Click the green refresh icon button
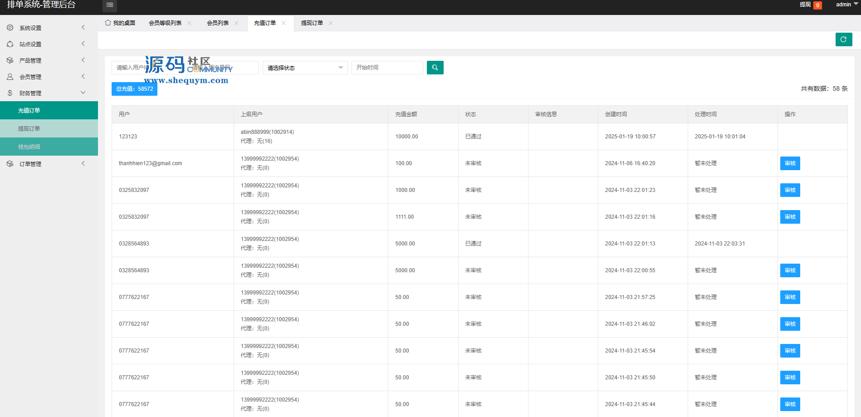 (844, 39)
